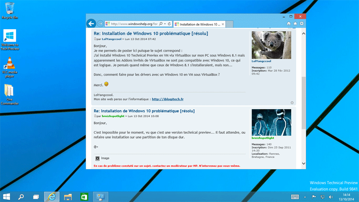Open Favorites with the star icon
Viewport: 359px width, 202px height.
295,23
